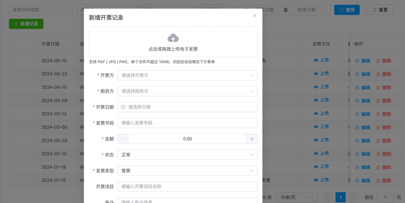Open the 状态 dropdown showing 正常
The height and width of the screenshot is (203, 405).
coord(187,155)
